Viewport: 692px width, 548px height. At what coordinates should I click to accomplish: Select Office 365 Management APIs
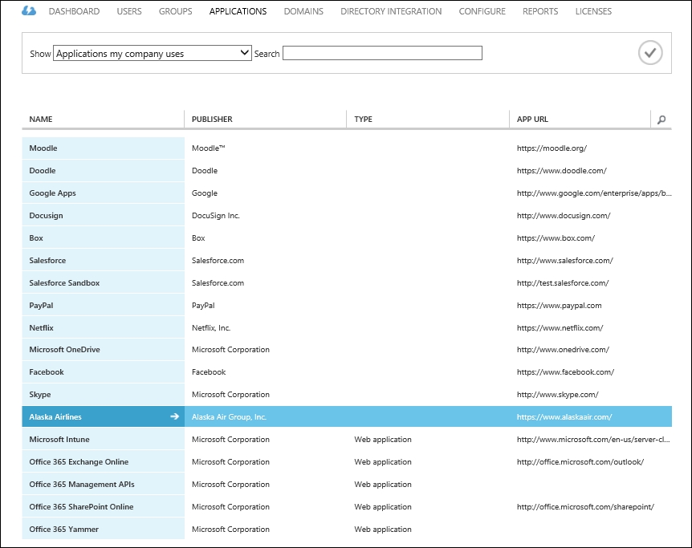click(82, 485)
